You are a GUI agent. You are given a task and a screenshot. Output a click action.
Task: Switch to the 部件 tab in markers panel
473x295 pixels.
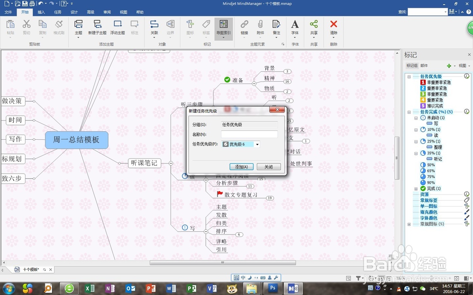424,66
